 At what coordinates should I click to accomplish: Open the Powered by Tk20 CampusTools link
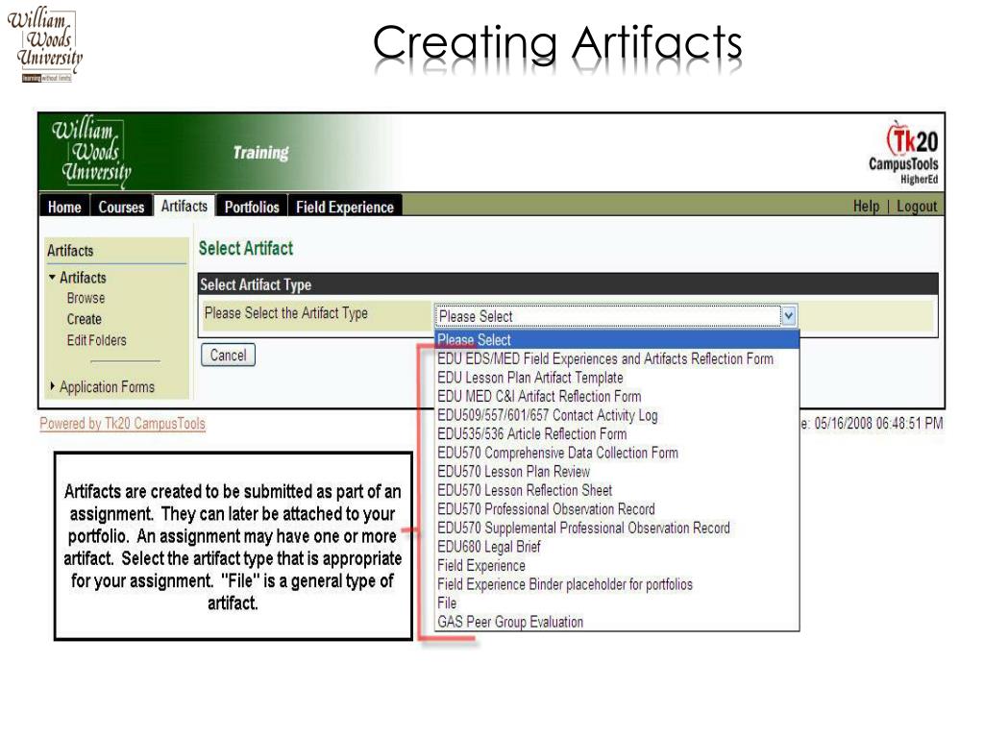click(122, 424)
